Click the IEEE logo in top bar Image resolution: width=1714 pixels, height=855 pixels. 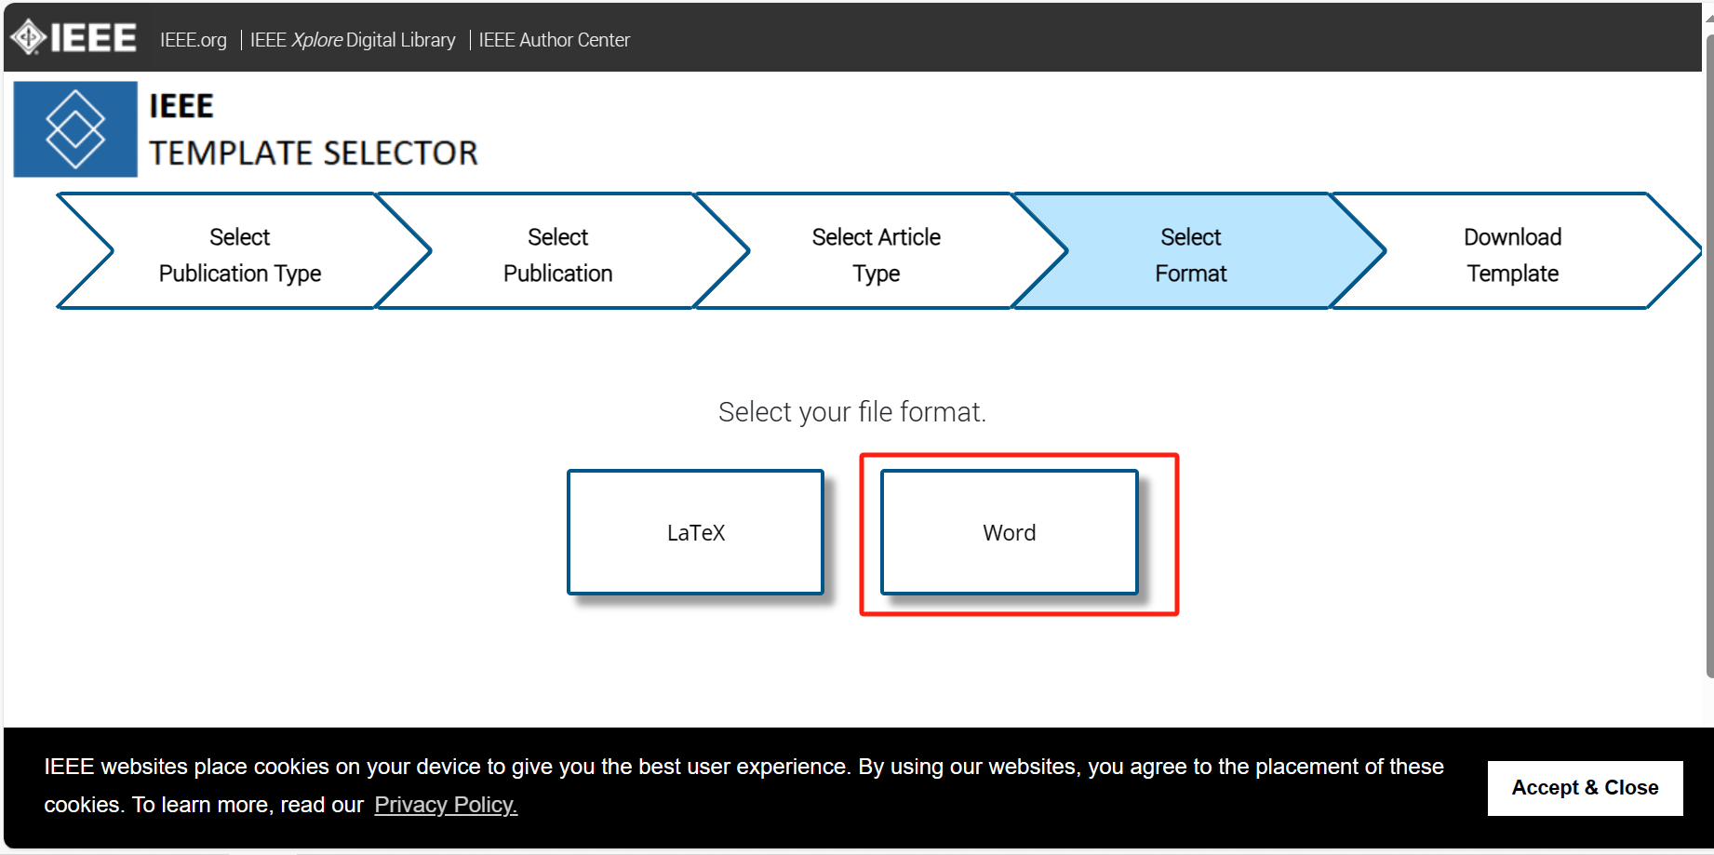point(74,38)
